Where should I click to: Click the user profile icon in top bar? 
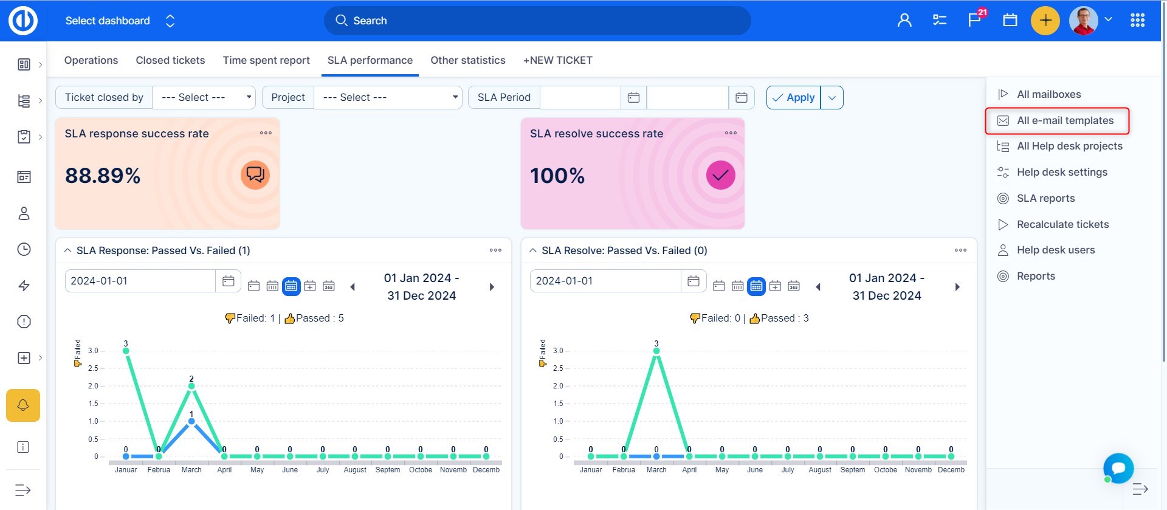tap(904, 21)
